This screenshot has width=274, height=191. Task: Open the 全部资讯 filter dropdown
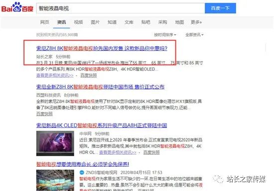click(194, 35)
